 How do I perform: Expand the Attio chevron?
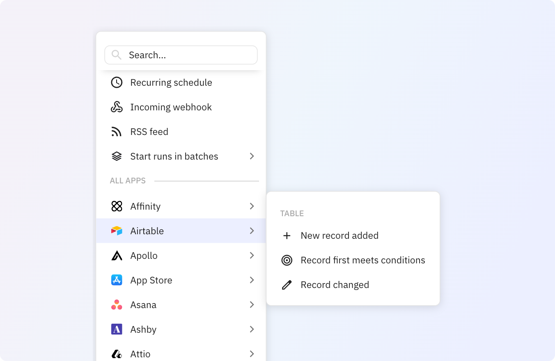[252, 354]
